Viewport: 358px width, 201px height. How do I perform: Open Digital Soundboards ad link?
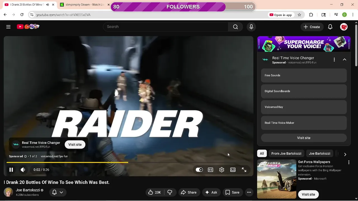[x=304, y=91]
